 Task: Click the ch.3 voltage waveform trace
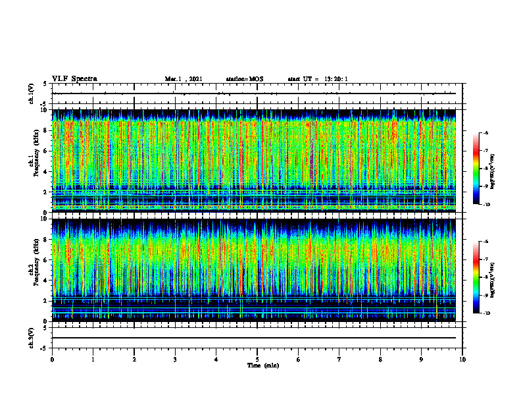point(254,338)
